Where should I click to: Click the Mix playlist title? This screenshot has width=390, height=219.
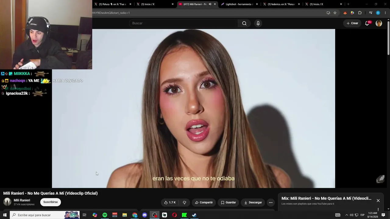tap(327, 198)
